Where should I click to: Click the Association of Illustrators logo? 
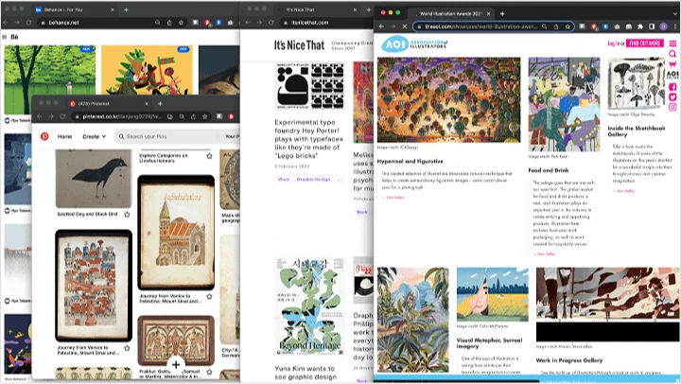414,44
